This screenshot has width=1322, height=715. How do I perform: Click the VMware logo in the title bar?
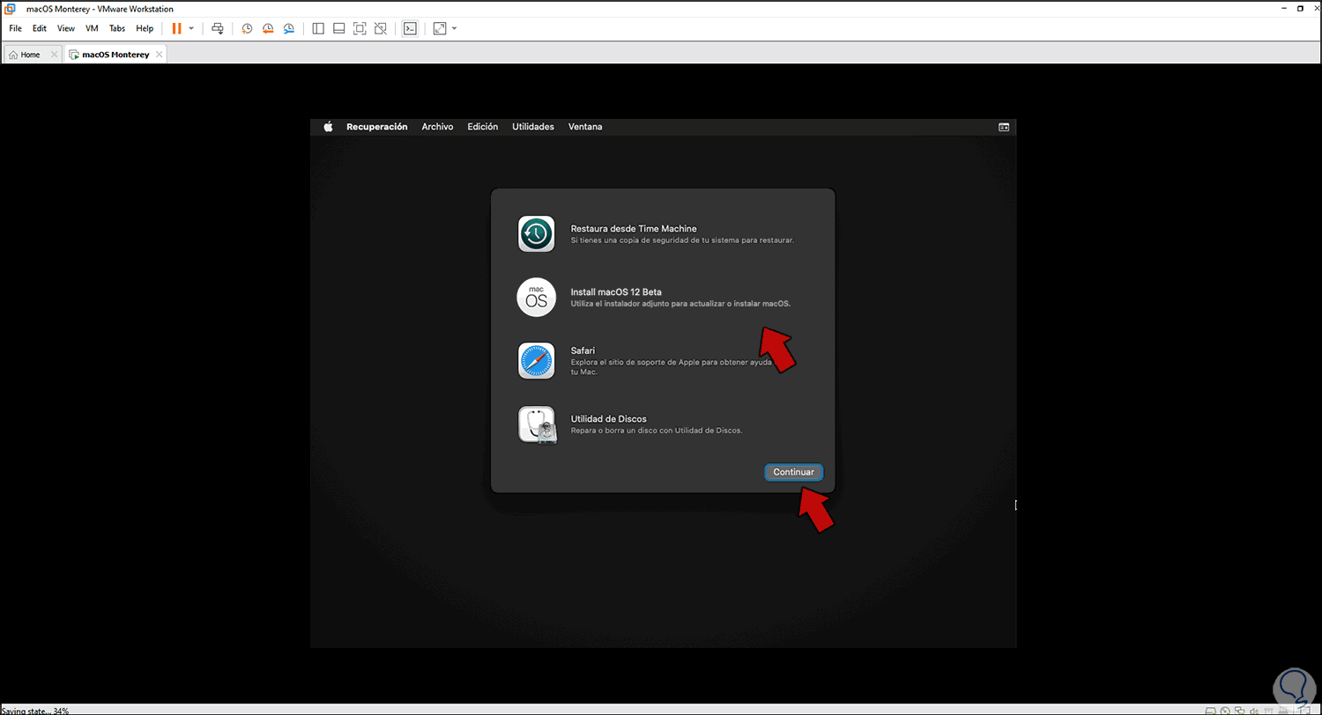11,9
